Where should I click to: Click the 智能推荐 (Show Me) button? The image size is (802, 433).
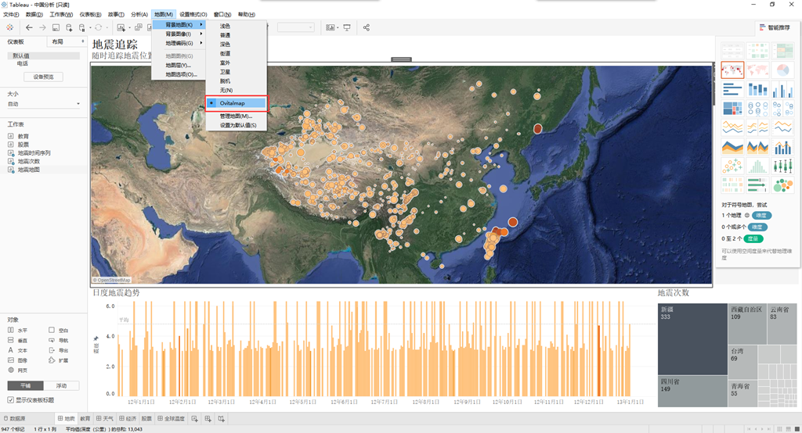[x=775, y=27]
